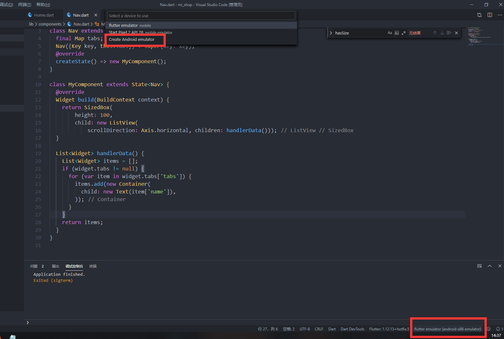This screenshot has height=339, width=504.
Task: Click line number 19 in gutter
Action: click(38, 153)
